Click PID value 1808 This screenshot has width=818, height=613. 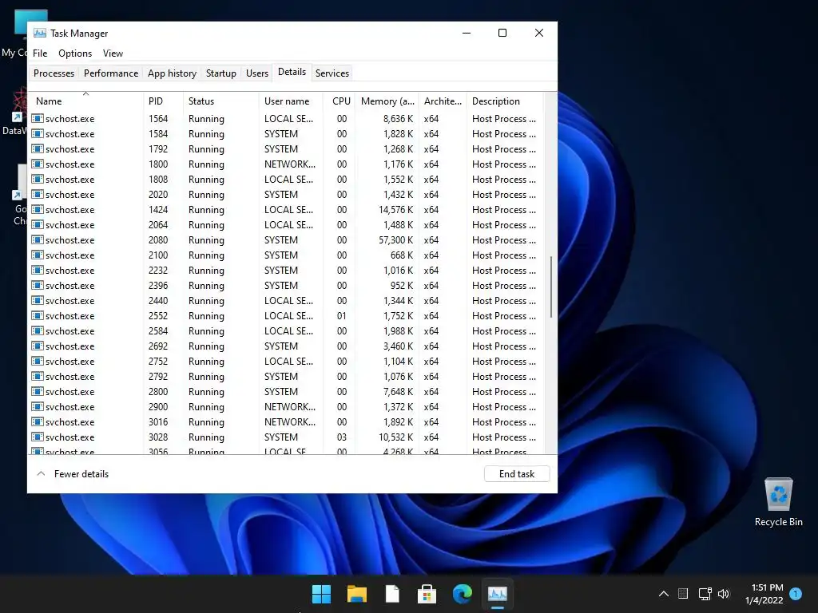(158, 180)
